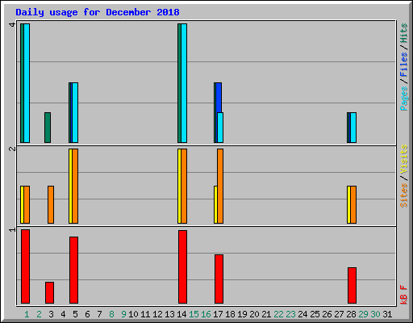This screenshot has height=323, width=413.
Task: Click the "Hits" legend label
Action: coord(403,33)
